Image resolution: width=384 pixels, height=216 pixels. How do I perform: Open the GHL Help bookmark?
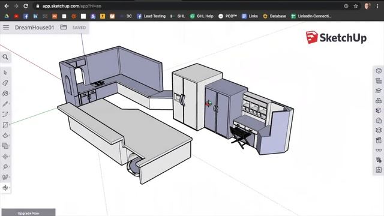click(202, 16)
